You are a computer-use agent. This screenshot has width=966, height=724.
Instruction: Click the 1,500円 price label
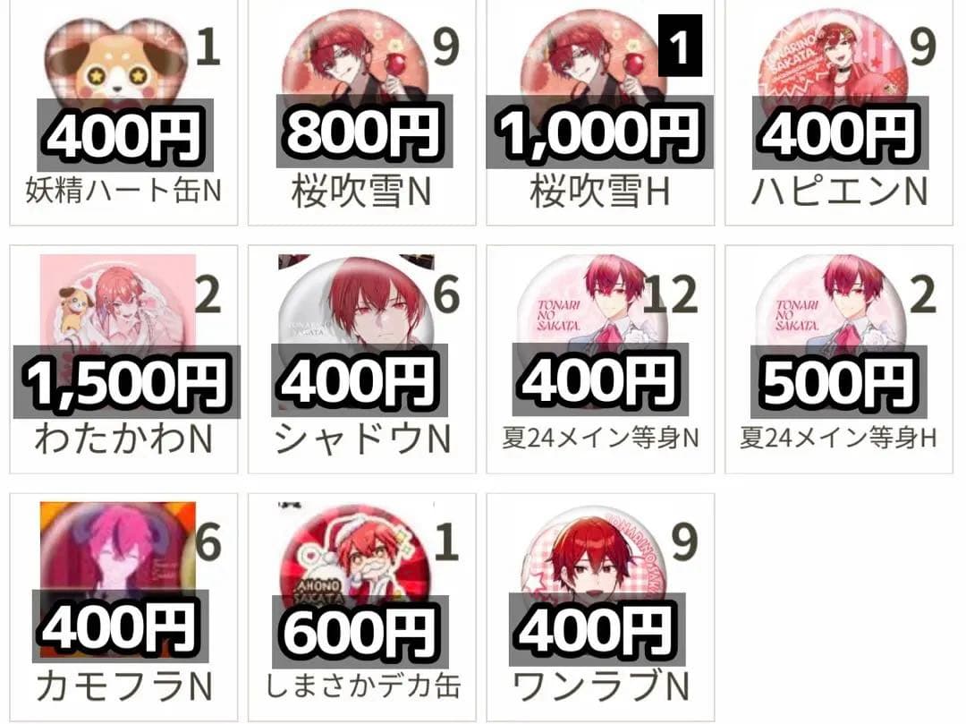tap(127, 382)
